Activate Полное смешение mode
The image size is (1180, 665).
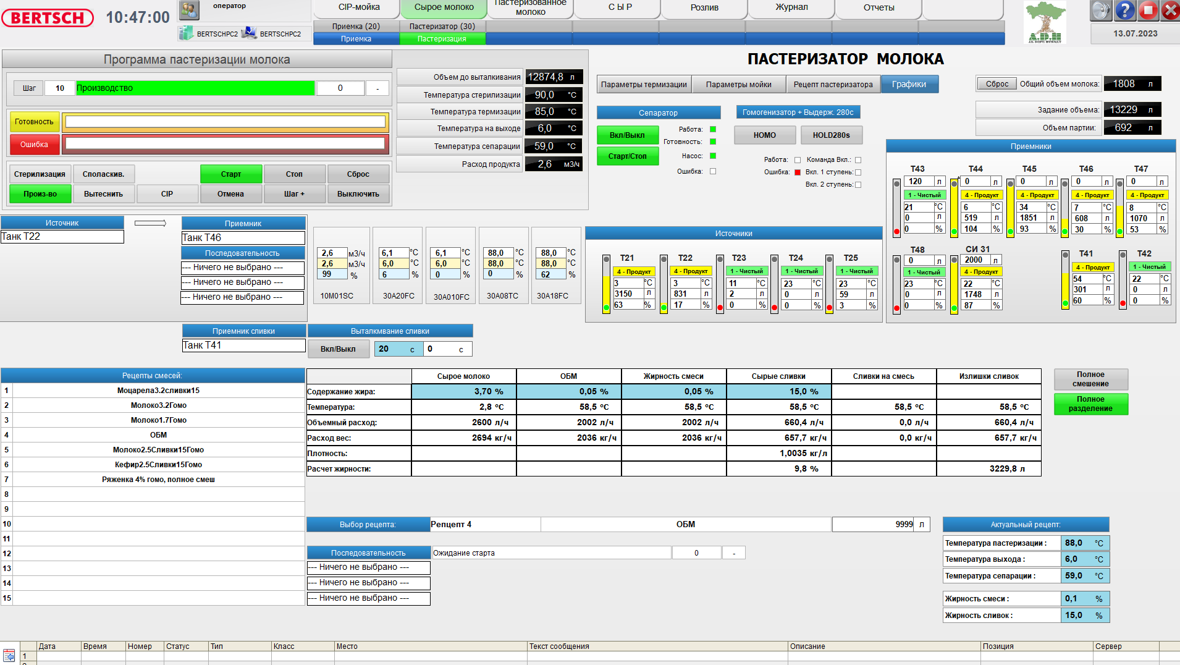(x=1090, y=379)
